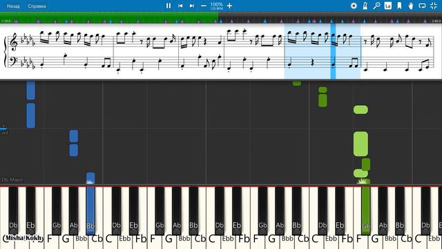Image resolution: width=442 pixels, height=249 pixels.
Task: Pause the song playback
Action: tap(169, 6)
